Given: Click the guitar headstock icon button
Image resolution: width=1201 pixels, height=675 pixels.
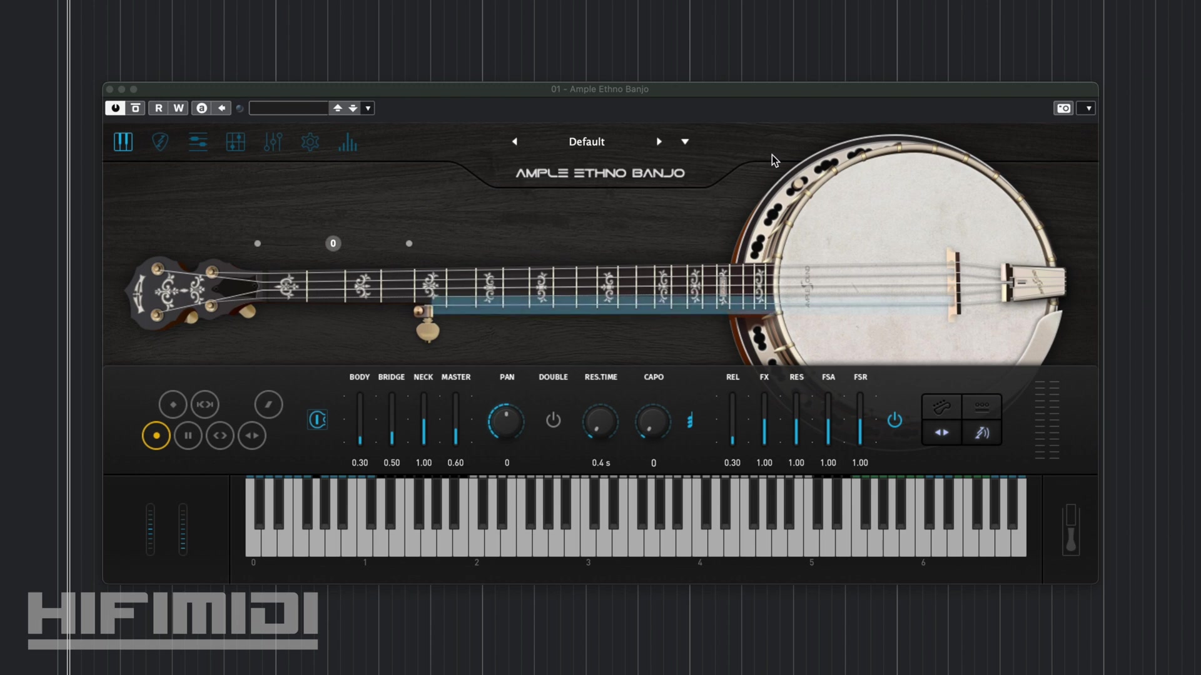Looking at the screenshot, I should coord(942,407).
